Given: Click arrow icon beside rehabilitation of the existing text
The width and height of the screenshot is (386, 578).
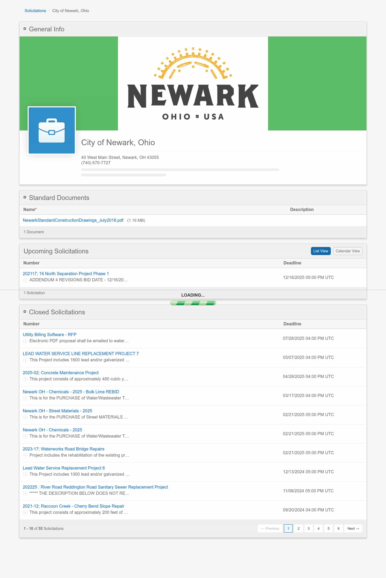Looking at the screenshot, I should pyautogui.click(x=25, y=455).
